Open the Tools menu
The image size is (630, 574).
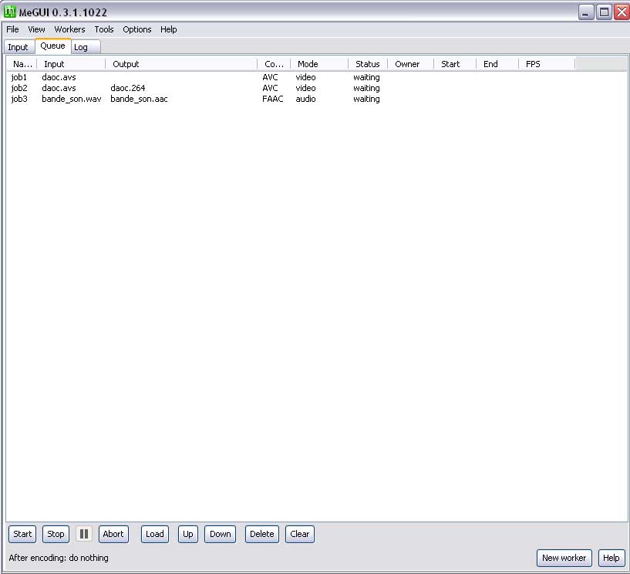click(104, 29)
